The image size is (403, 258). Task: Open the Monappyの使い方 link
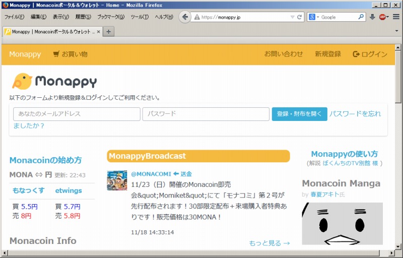(345, 154)
